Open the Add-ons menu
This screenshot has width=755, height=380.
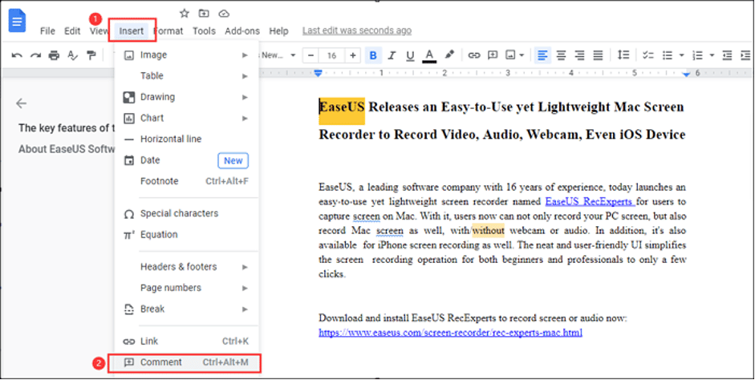point(242,30)
